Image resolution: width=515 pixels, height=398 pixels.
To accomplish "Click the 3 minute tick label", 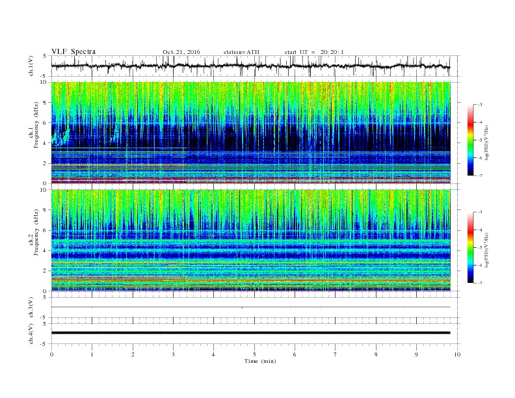I will click(x=173, y=354).
